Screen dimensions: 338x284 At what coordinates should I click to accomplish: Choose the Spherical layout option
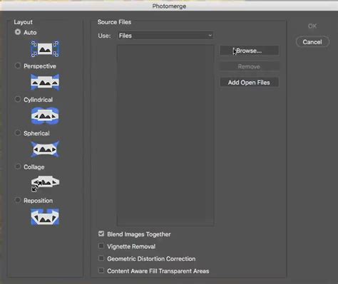(x=18, y=133)
